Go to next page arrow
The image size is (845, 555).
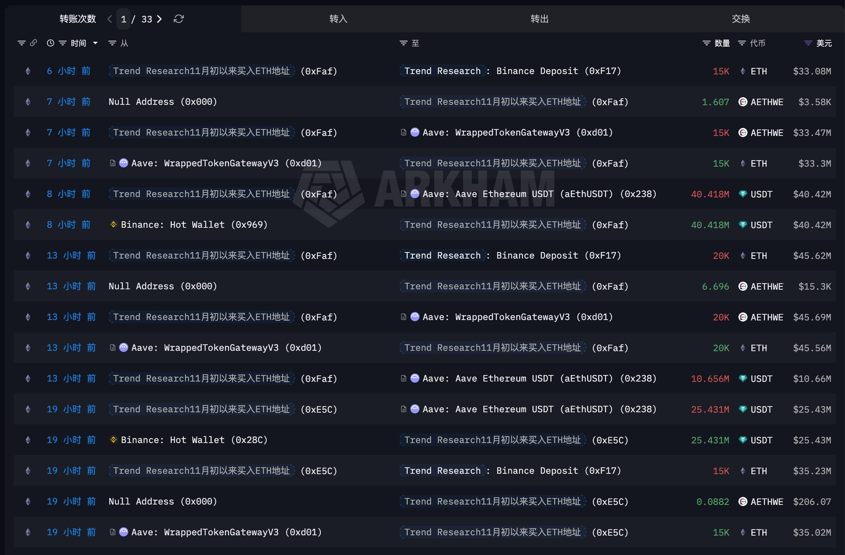(x=159, y=19)
